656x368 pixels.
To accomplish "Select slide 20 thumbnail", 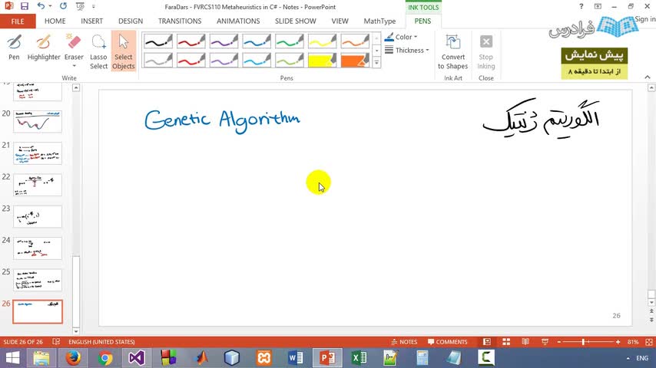I will coord(37,122).
